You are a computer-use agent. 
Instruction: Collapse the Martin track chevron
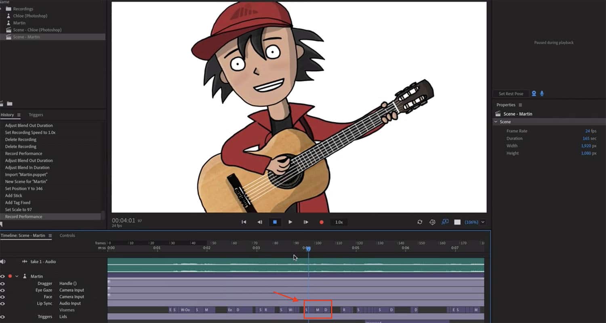(x=17, y=277)
